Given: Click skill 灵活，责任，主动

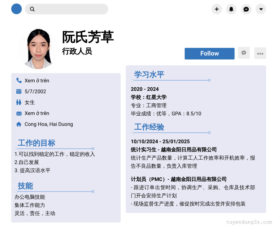Looking at the screenshot, I should tap(35, 213).
